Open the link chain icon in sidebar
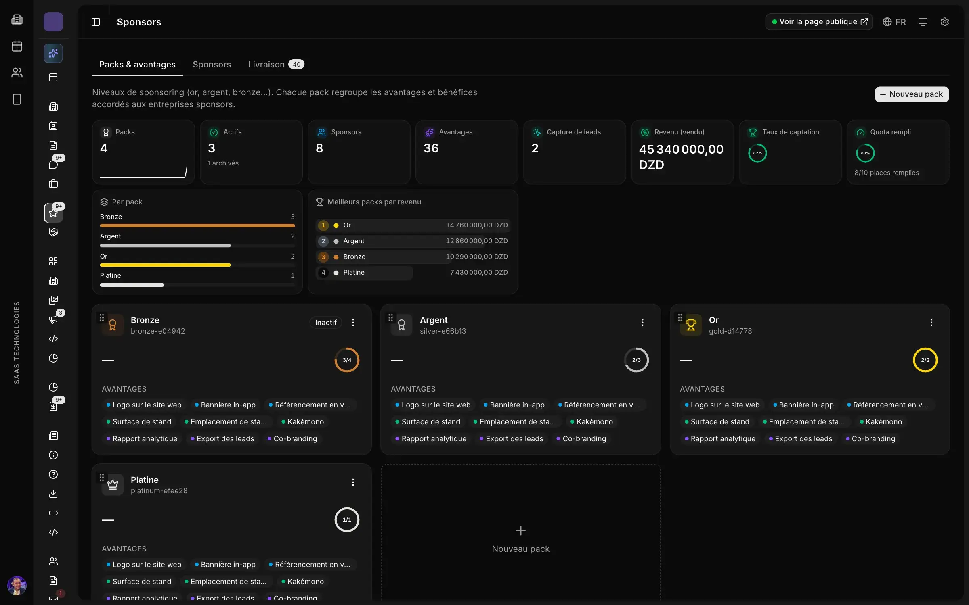The width and height of the screenshot is (969, 605). [x=53, y=513]
